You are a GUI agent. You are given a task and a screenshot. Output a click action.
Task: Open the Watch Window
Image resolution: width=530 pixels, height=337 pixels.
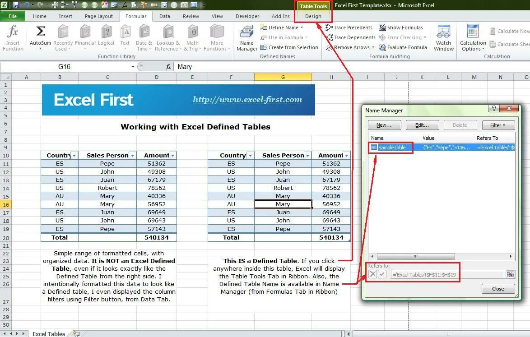[443, 38]
